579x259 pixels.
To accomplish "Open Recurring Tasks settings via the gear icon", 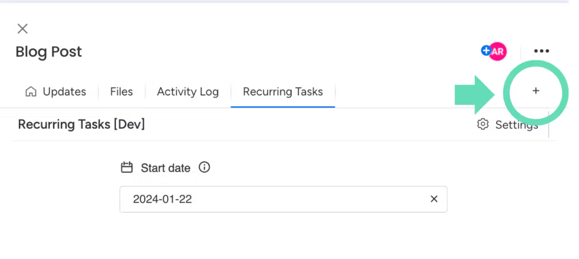I will point(482,125).
